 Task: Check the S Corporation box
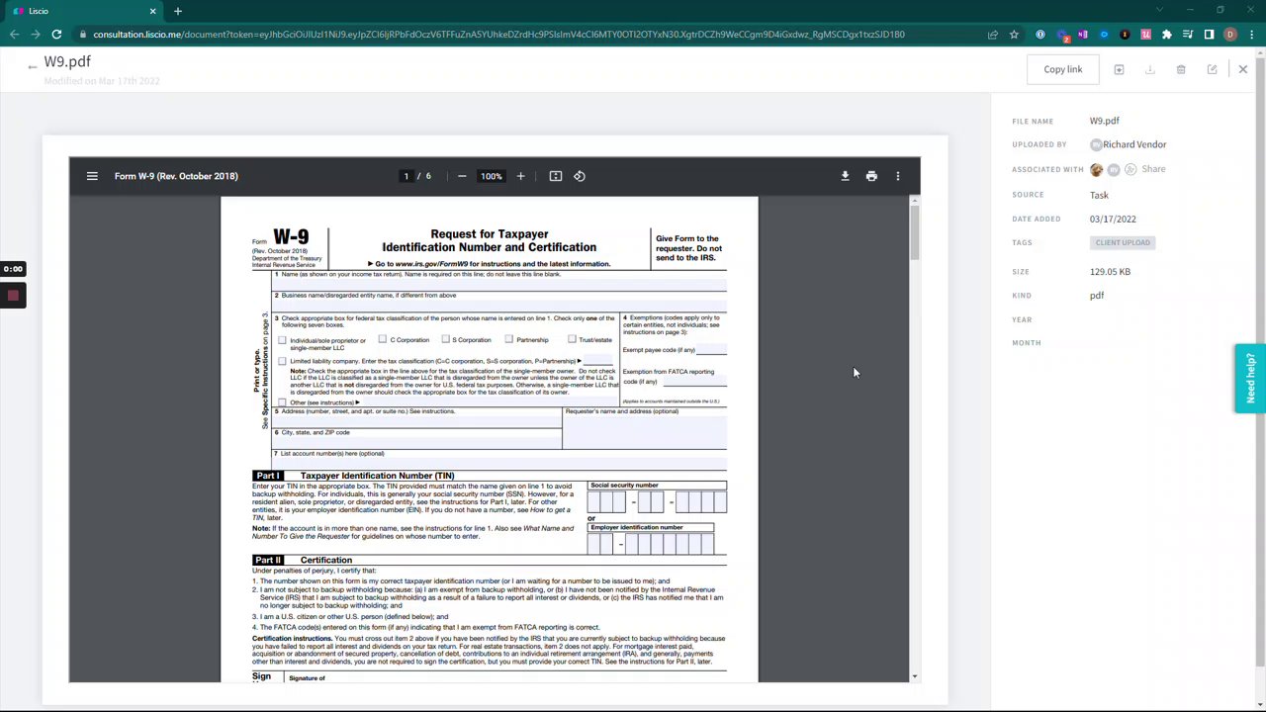(x=445, y=339)
